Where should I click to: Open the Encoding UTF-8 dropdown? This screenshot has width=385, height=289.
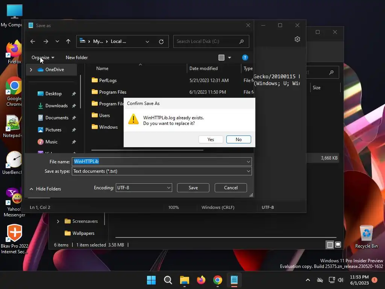pyautogui.click(x=144, y=188)
